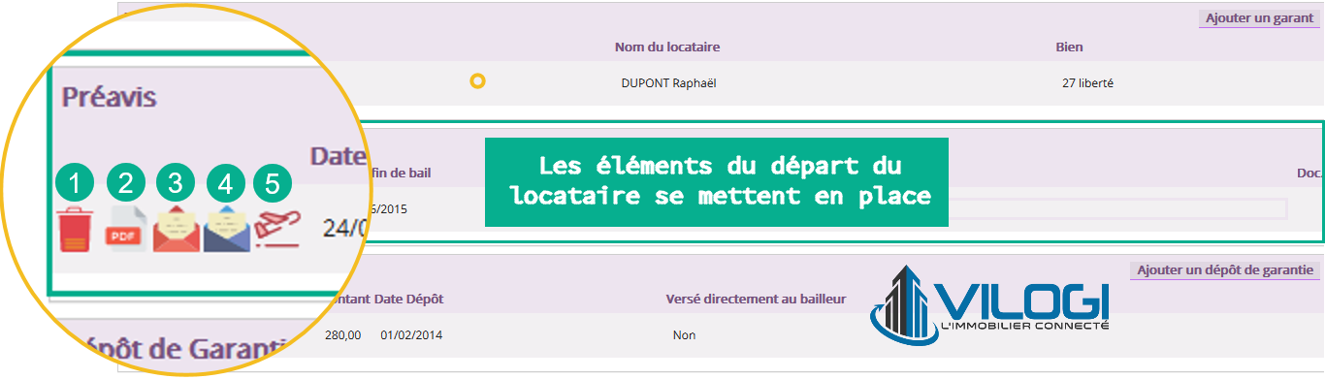Open the PDF document icon in Préavis
This screenshot has height=379, width=1325.
pyautogui.click(x=125, y=230)
